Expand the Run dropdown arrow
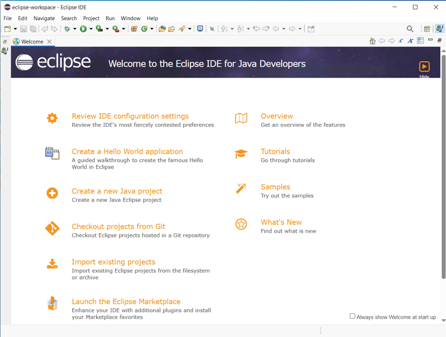This screenshot has height=337, width=446. pos(91,28)
